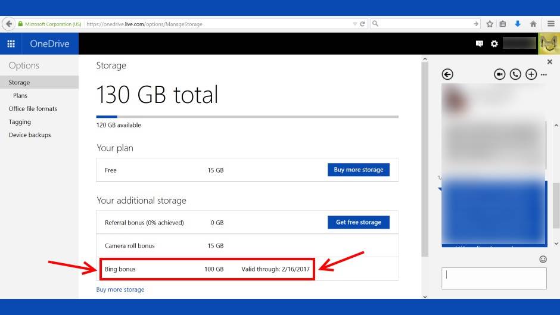Image resolution: width=560 pixels, height=315 pixels.
Task: Add participants with the plus icon
Action: (x=531, y=74)
